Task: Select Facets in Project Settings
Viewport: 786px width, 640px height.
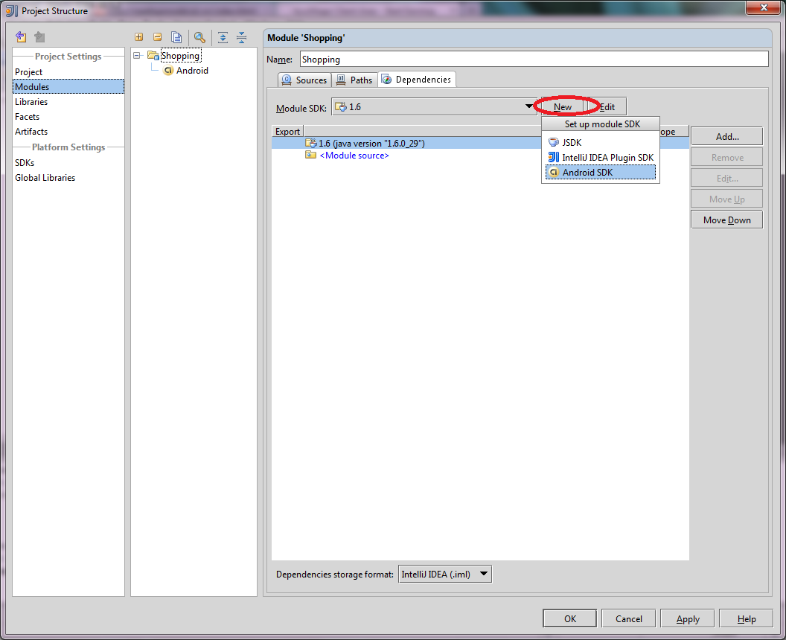Action: pos(68,116)
